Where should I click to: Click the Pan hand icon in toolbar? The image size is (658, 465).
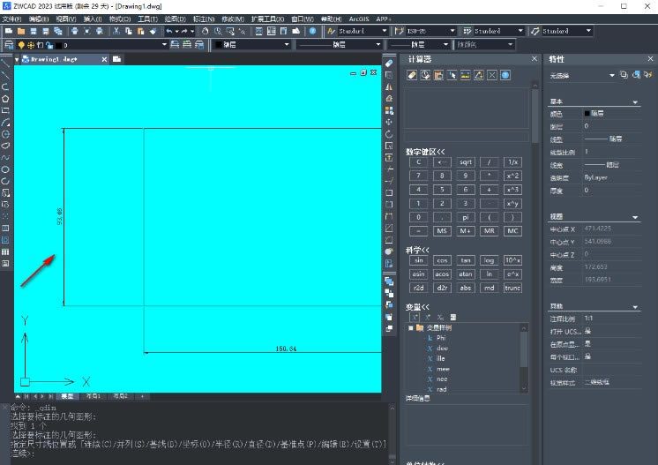click(206, 31)
